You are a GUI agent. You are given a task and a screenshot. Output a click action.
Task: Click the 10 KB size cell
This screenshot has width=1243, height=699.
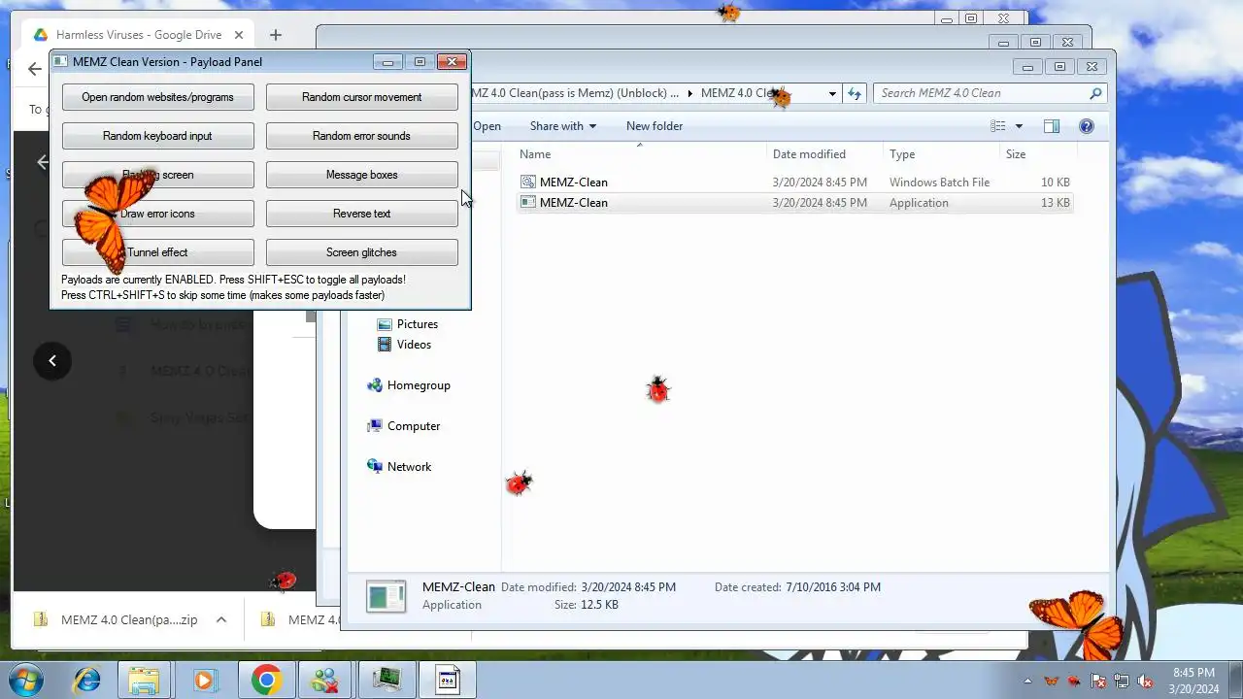tap(1055, 182)
